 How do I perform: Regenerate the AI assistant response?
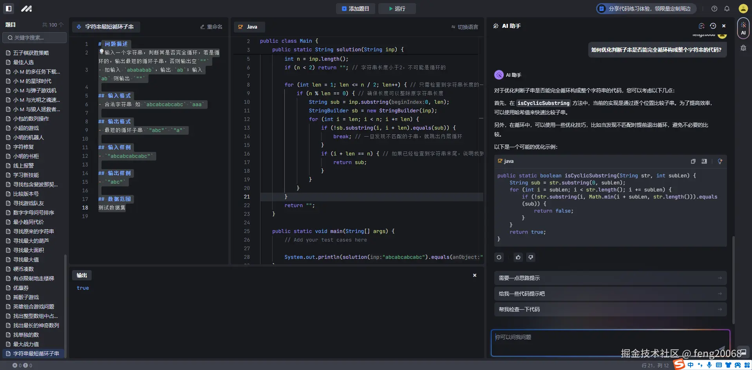[499, 257]
